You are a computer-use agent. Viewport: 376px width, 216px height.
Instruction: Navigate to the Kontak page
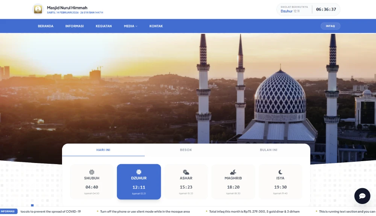(156, 26)
